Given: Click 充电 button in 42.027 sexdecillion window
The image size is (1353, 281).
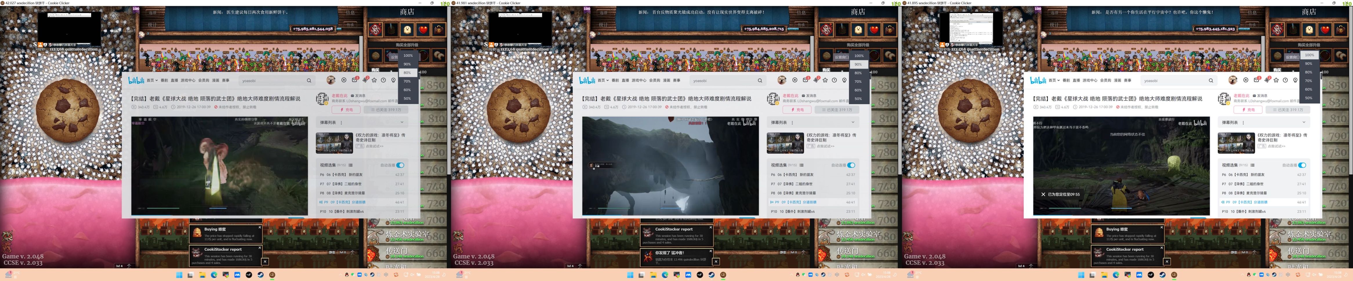Looking at the screenshot, I should pyautogui.click(x=346, y=110).
